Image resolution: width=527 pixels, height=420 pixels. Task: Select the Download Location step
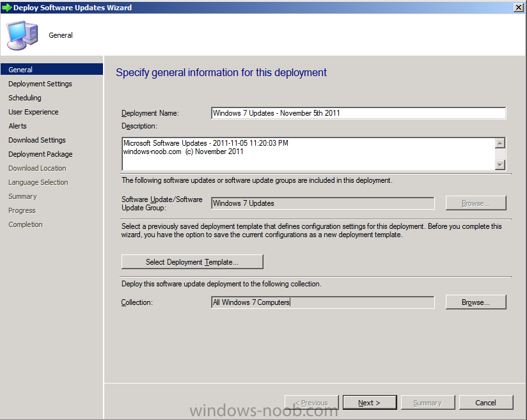pos(37,168)
